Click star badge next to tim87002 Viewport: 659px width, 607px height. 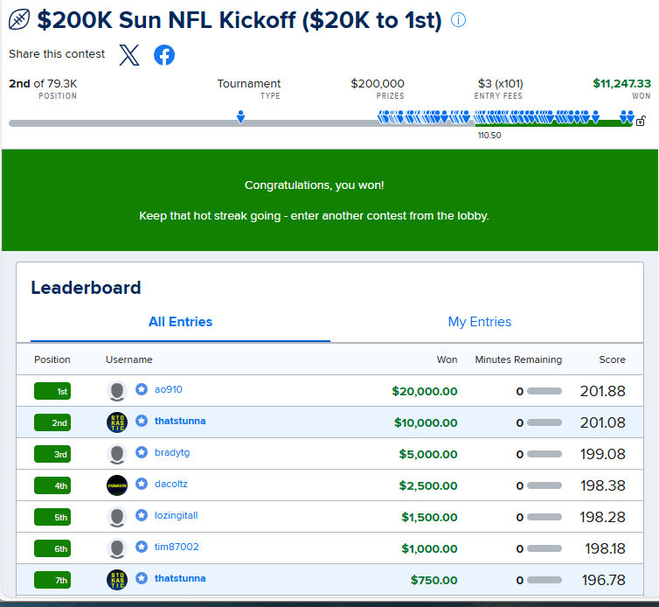tap(142, 547)
